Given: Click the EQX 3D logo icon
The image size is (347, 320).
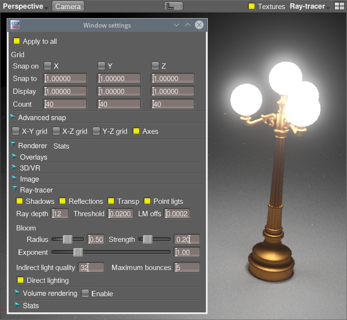Looking at the screenshot, I should point(15,25).
